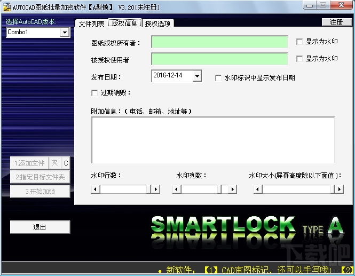Expand the AutoCAD version Combo1 dropdown
Image resolution: width=355 pixels, height=276 pixels.
tap(65, 33)
